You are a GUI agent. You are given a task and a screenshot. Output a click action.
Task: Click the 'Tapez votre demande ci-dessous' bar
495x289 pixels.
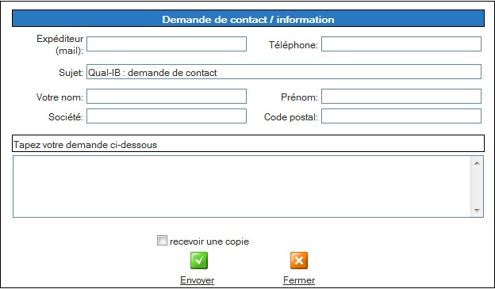248,144
